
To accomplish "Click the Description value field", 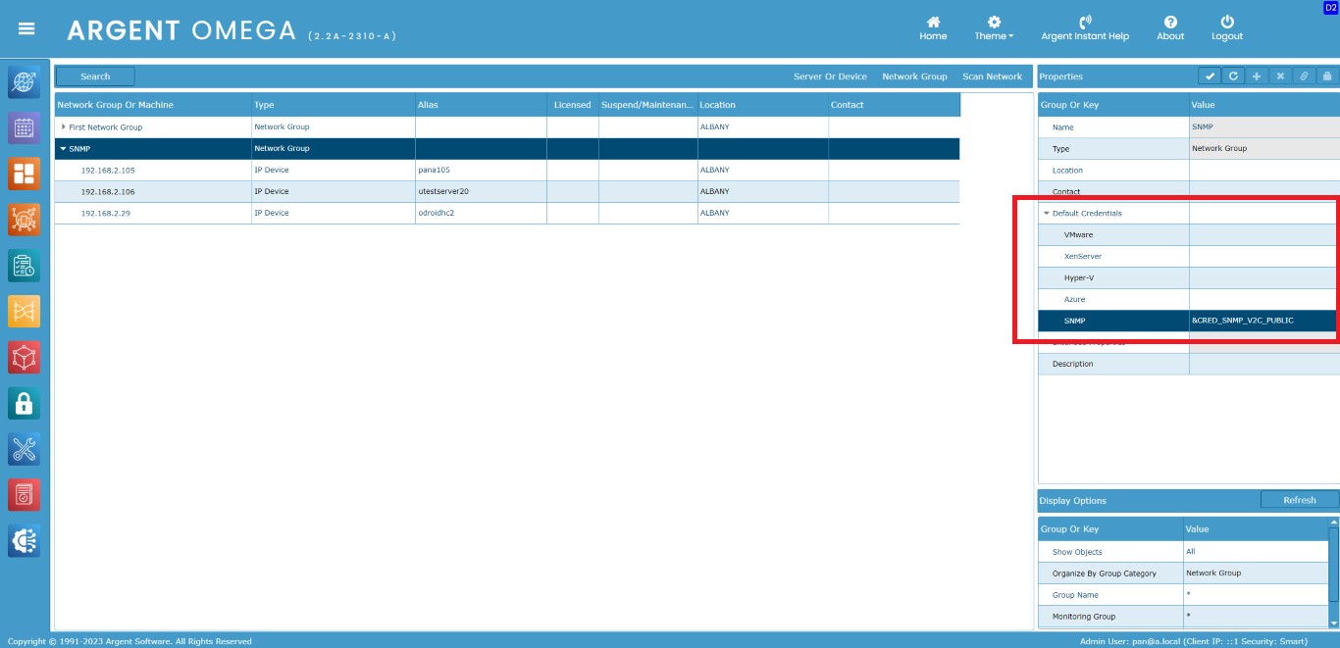I will click(x=1263, y=364).
